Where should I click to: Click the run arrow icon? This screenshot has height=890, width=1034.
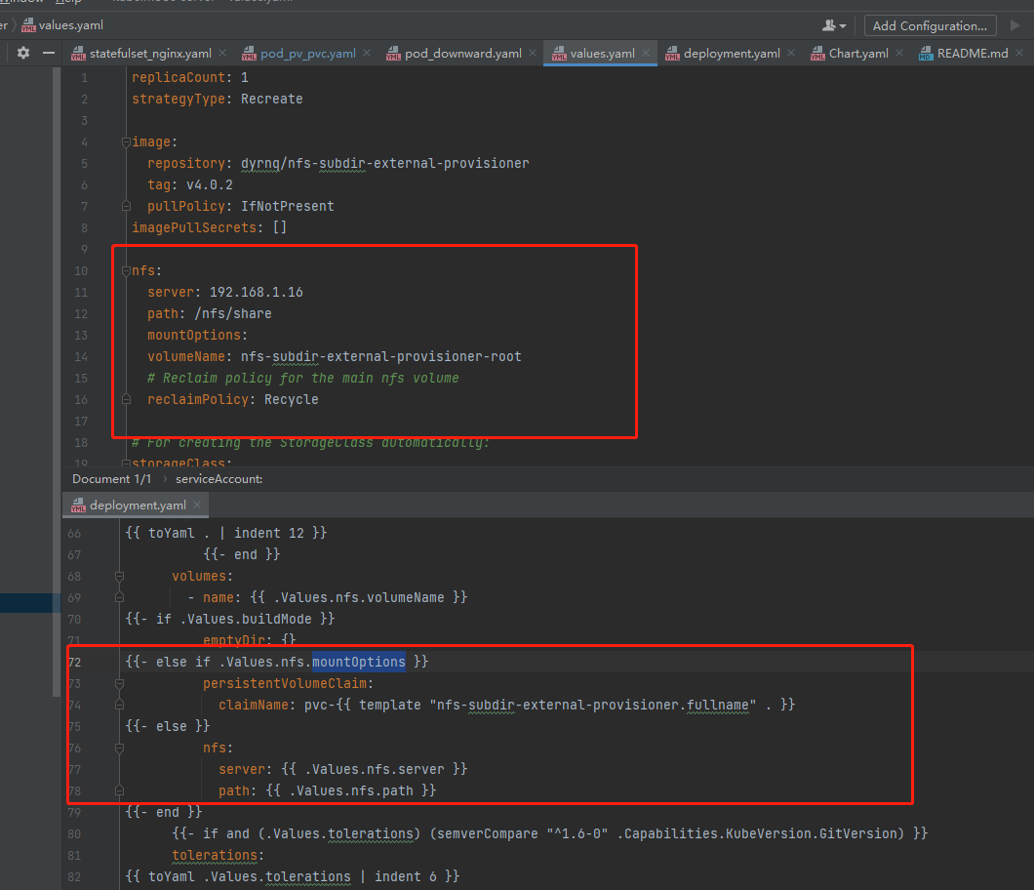coord(1015,25)
